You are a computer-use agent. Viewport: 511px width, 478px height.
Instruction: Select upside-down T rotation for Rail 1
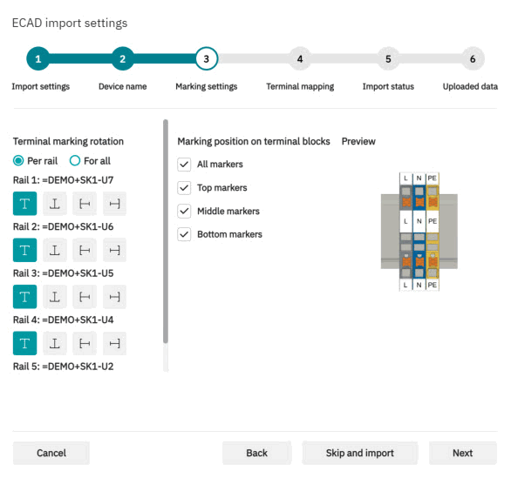tap(55, 204)
